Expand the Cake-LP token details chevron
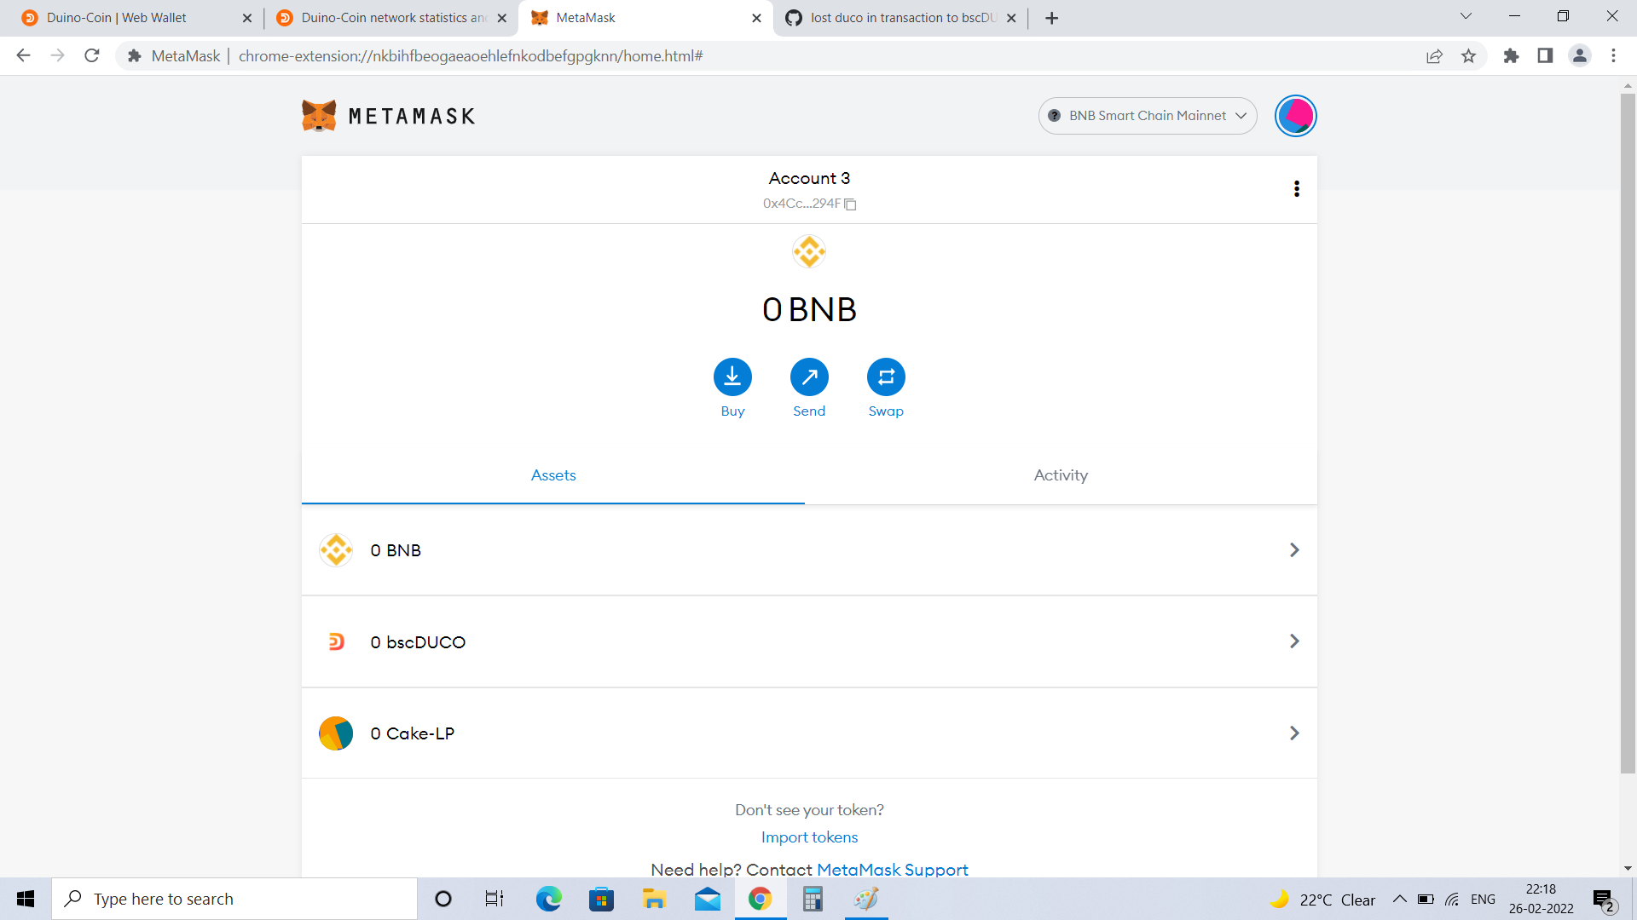Image resolution: width=1637 pixels, height=920 pixels. 1294,733
